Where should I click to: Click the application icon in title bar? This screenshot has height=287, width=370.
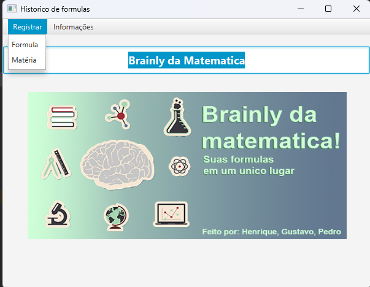12,9
